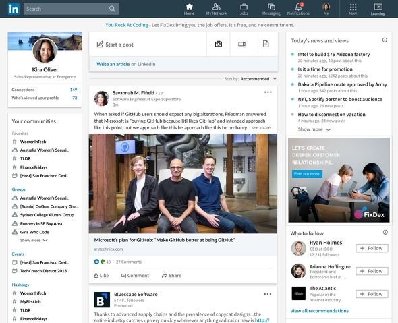
Task: Click the document upload icon
Action: 266,44
